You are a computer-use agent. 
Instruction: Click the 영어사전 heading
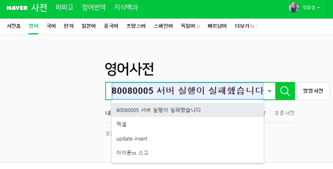(130, 69)
